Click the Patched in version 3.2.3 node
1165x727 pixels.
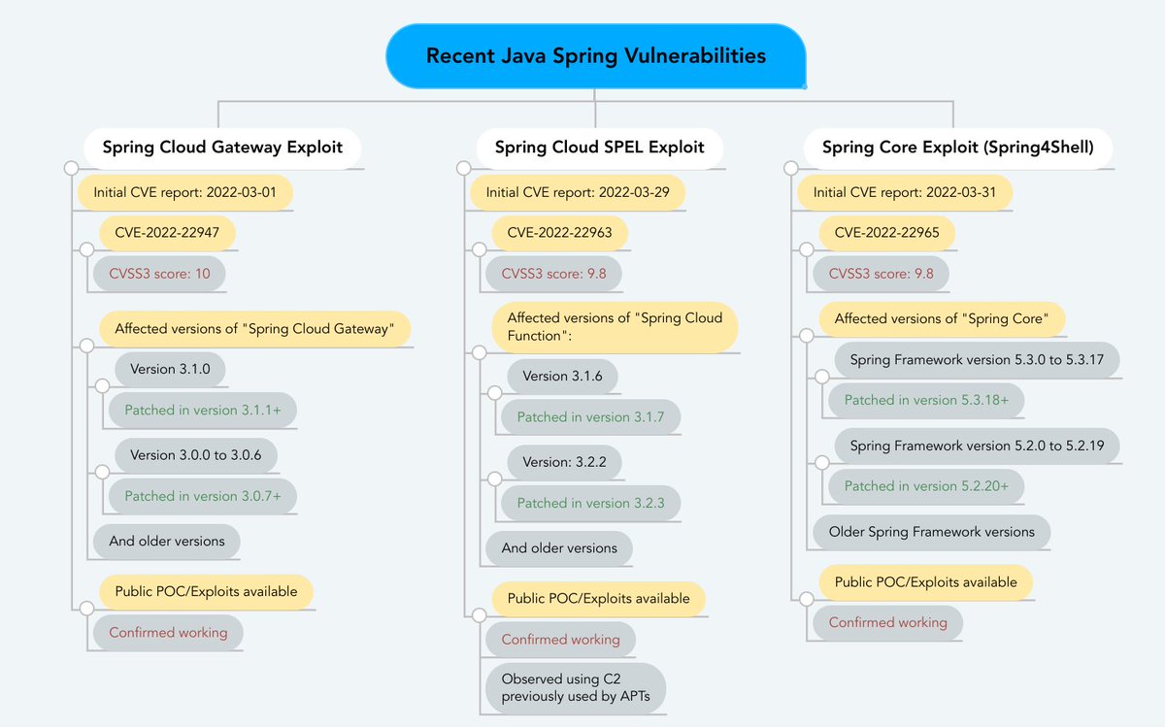[x=591, y=503]
